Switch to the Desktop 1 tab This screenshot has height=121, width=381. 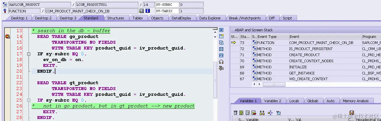pos(19,18)
